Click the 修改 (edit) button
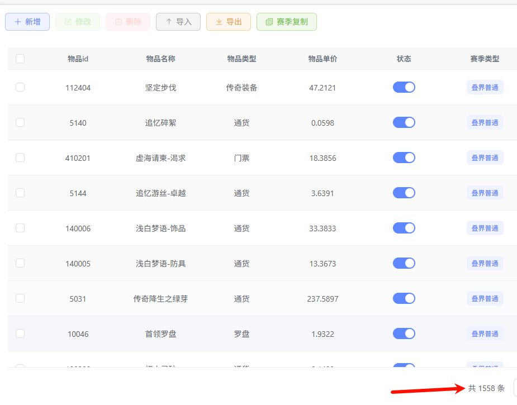Image resolution: width=517 pixels, height=405 pixels. pyautogui.click(x=78, y=22)
